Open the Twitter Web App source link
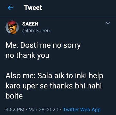Viewport: 116px width, 115px height. (82, 110)
